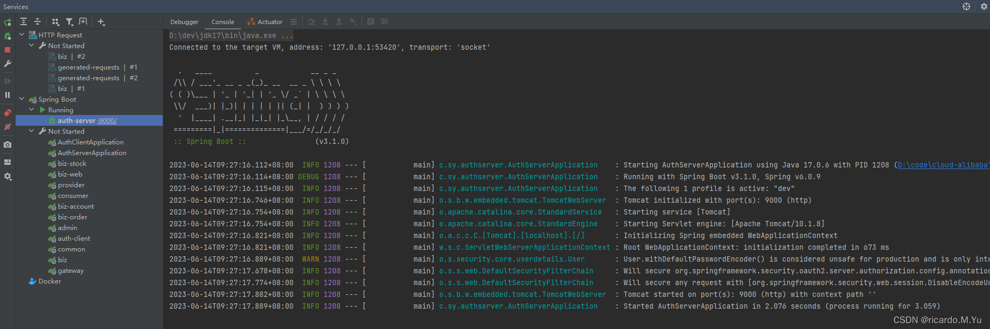Click the Services panel crosshair icon
This screenshot has height=329, width=990.
[966, 6]
